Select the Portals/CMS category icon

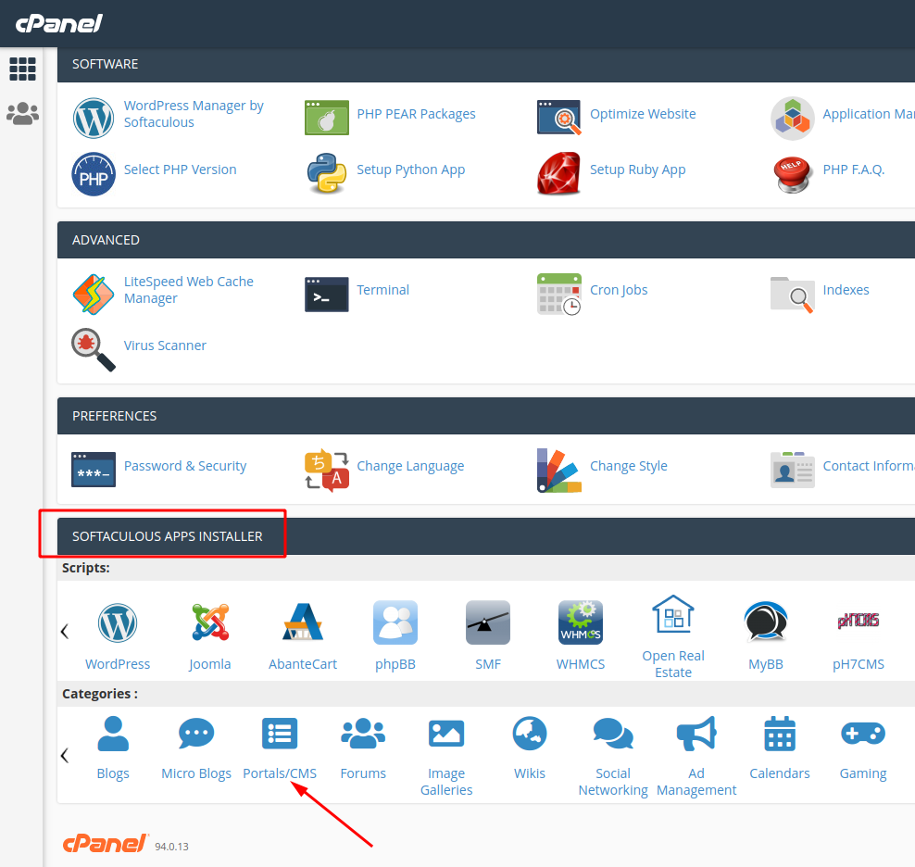[x=280, y=734]
